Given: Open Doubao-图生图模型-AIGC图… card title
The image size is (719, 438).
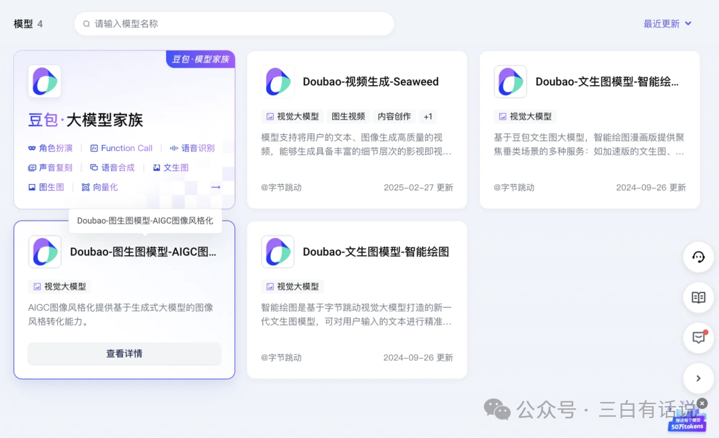Looking at the screenshot, I should [x=143, y=252].
